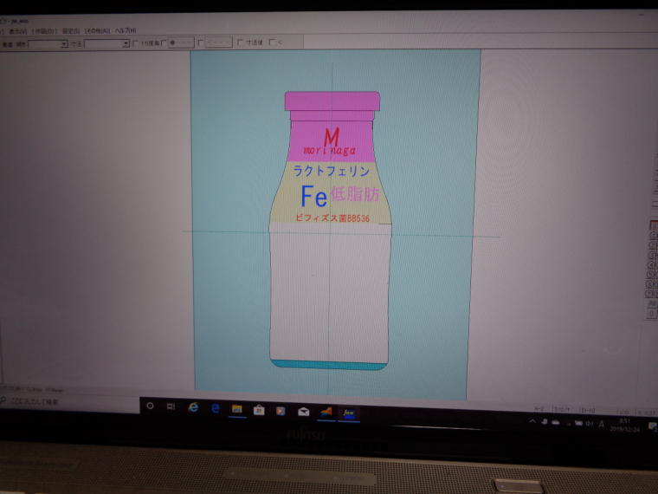Open the orange-blue app icon on taskbar
The height and width of the screenshot is (494, 658).
[x=326, y=413]
